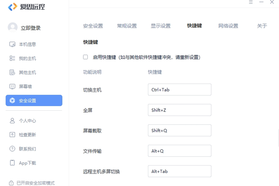This screenshot has width=279, height=186.
Task: Open the title bar hamburger menu
Action: [x=251, y=2]
